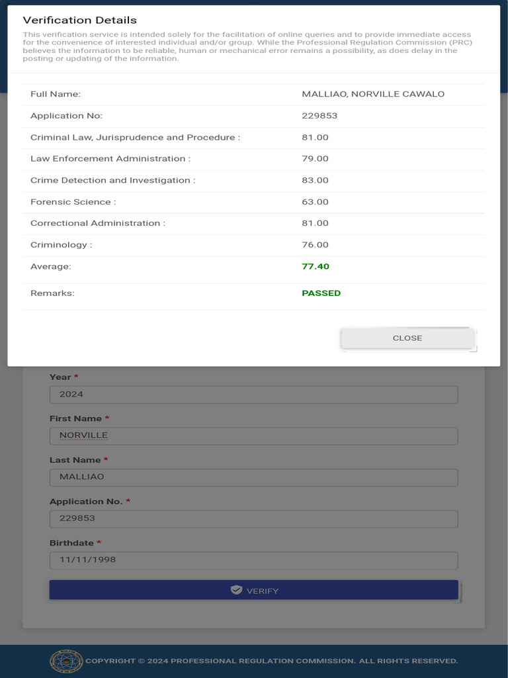Select the Last Name field containing MALLIAO

click(253, 477)
